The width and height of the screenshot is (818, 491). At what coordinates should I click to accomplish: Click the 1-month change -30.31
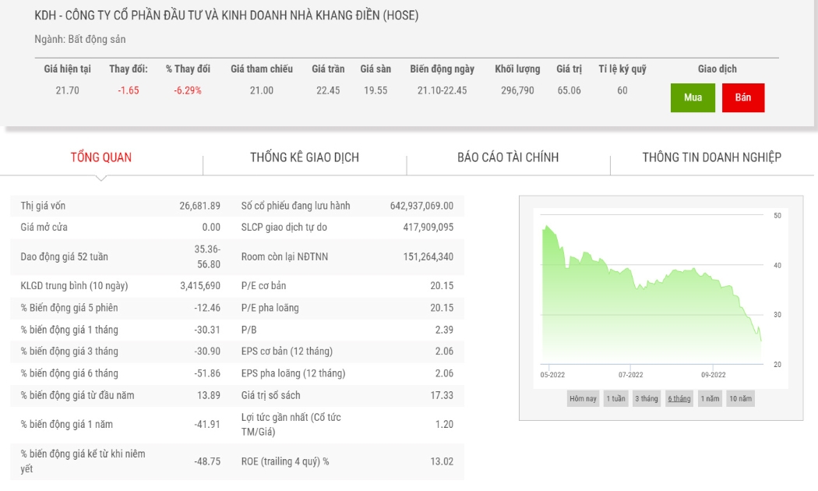pyautogui.click(x=207, y=330)
